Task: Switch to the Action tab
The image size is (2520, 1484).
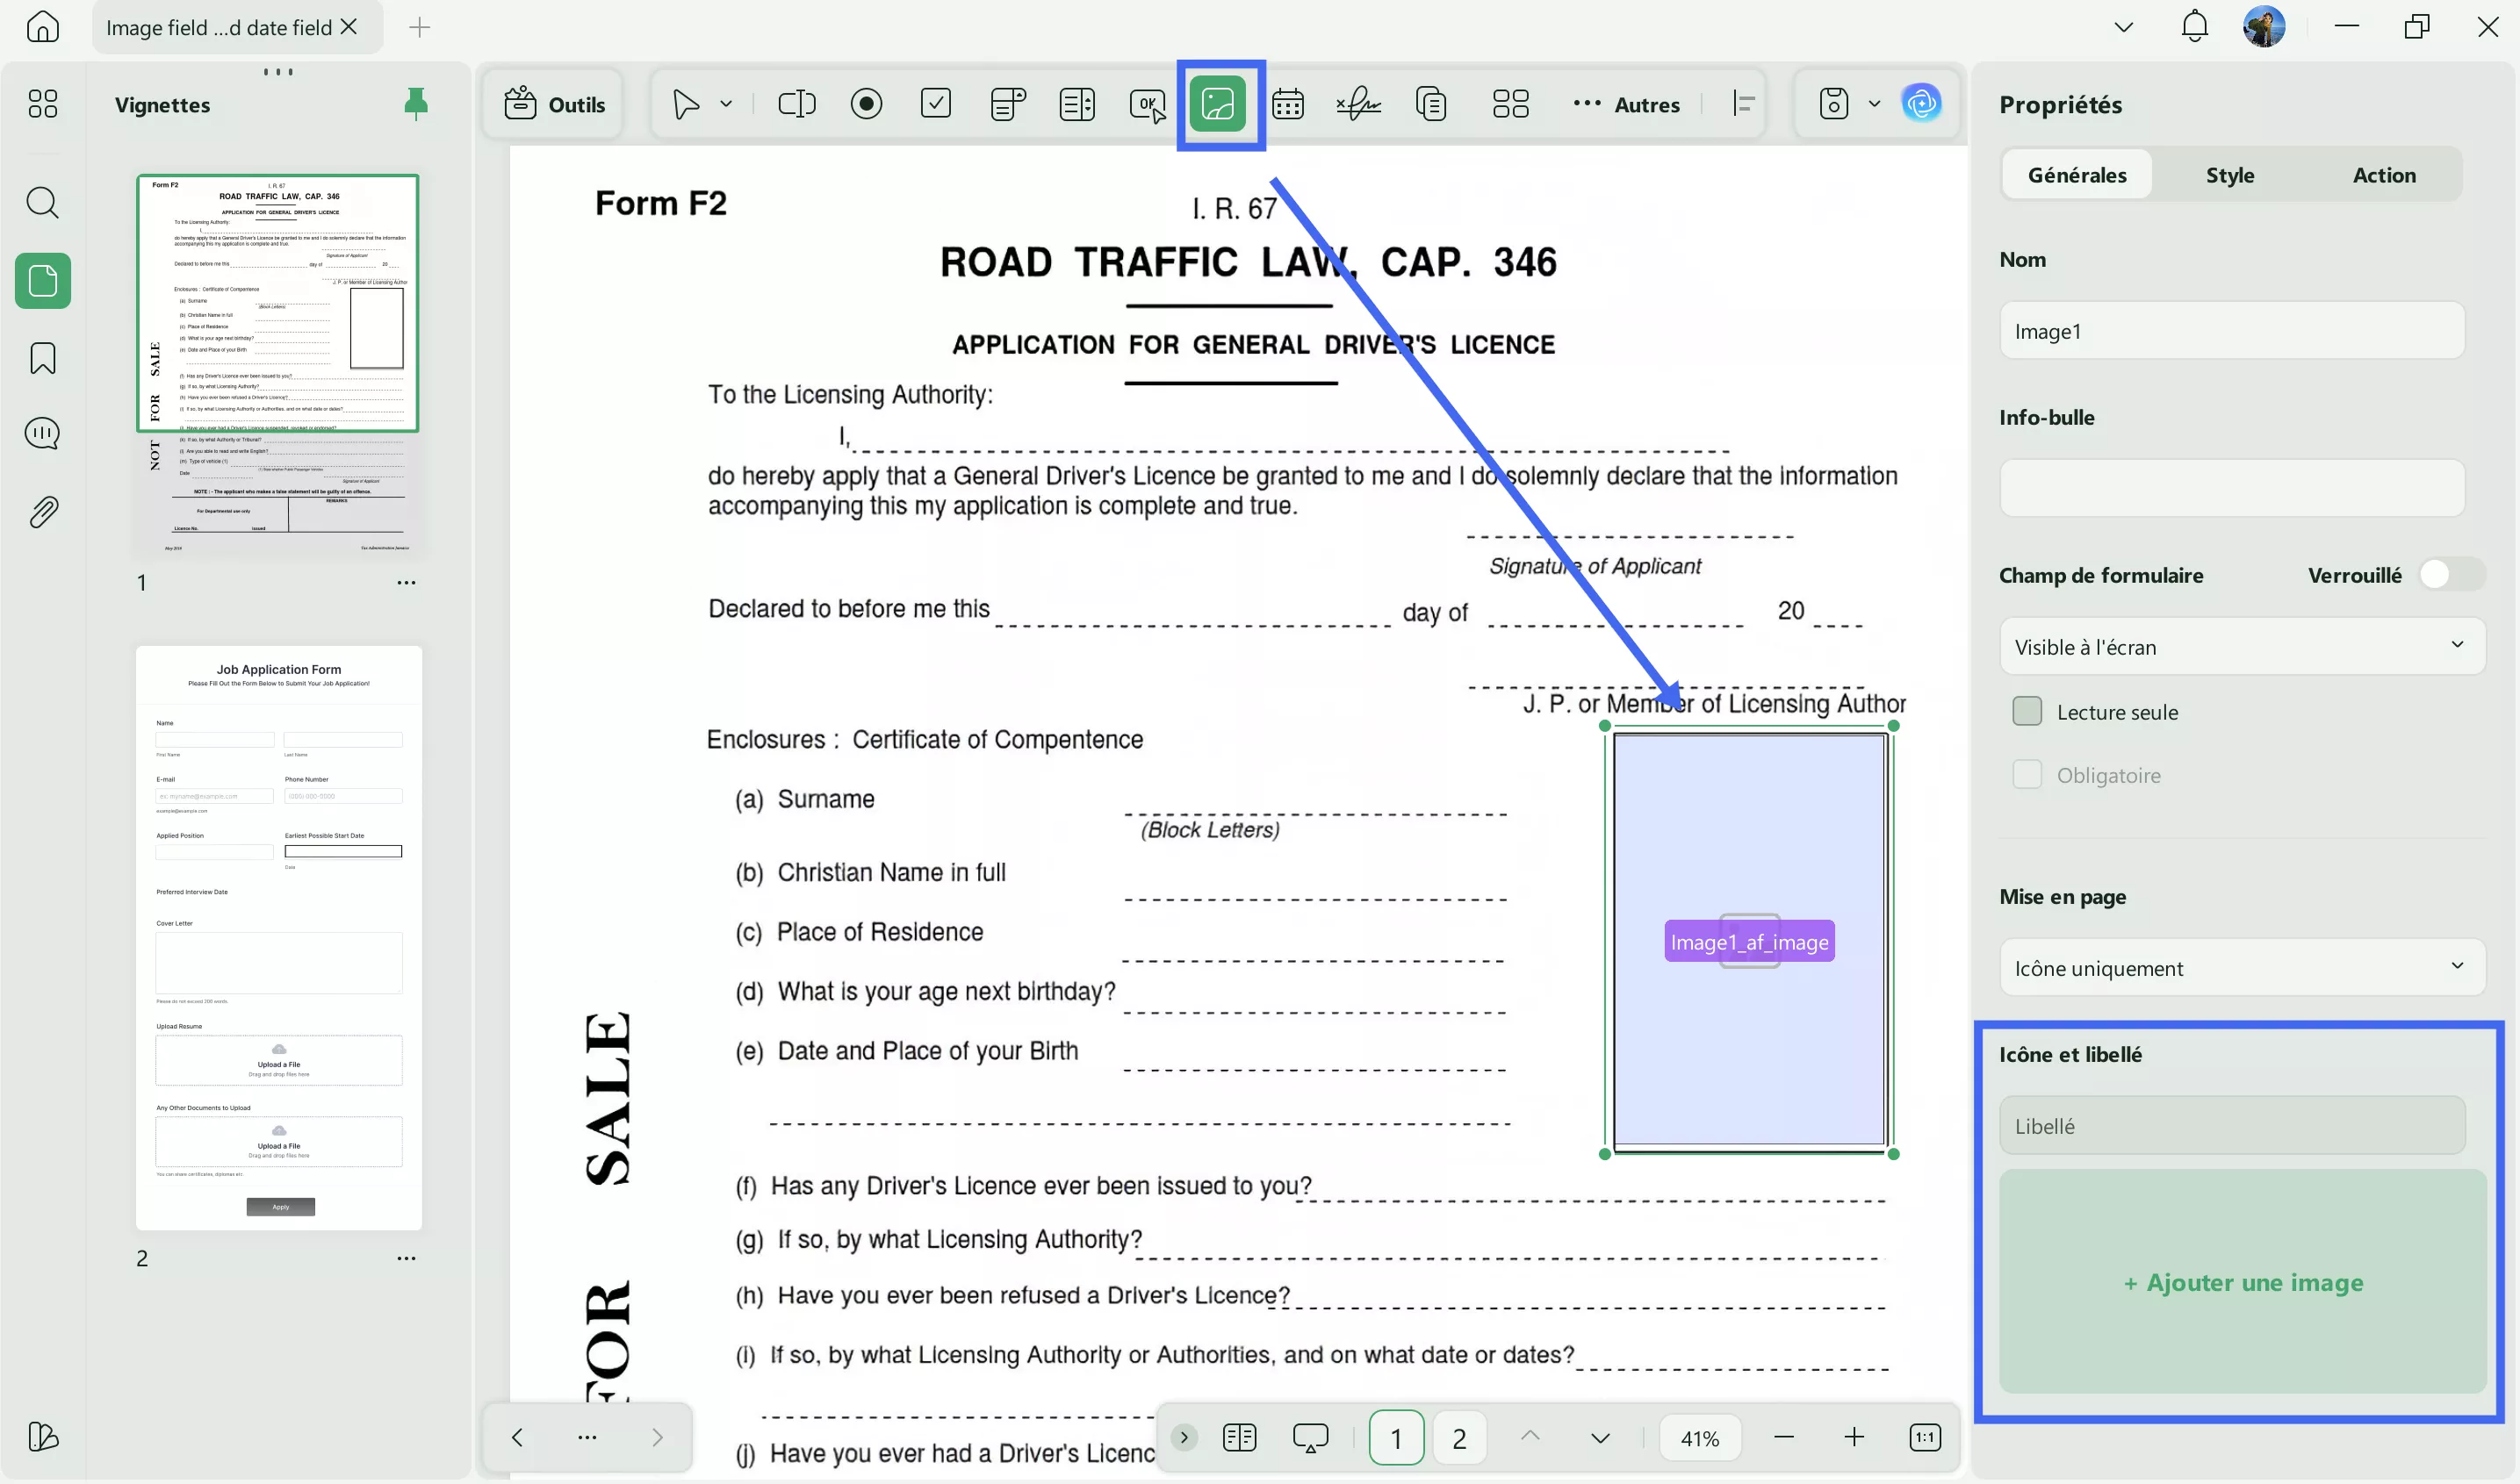Action: (2384, 175)
